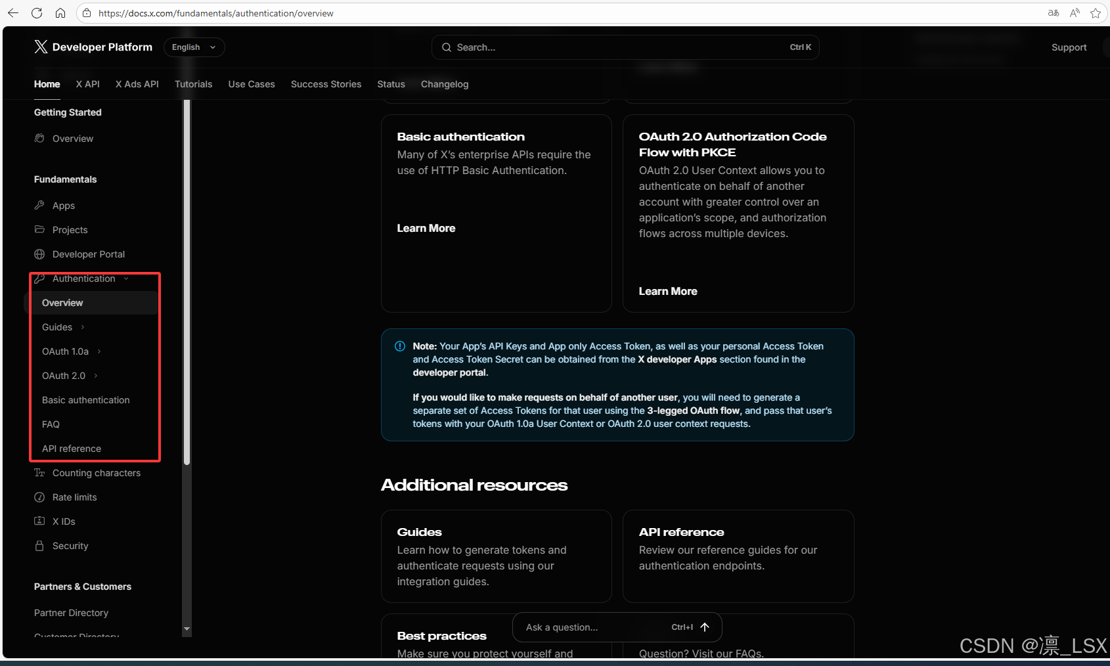1110x666 pixels.
Task: Go to Success Stories tab
Action: point(326,84)
